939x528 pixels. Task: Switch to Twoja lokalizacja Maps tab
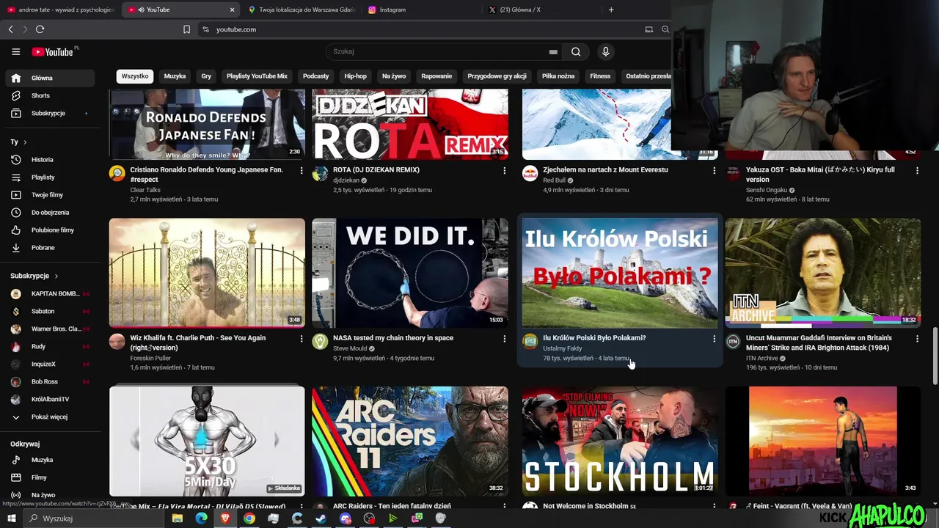[301, 10]
